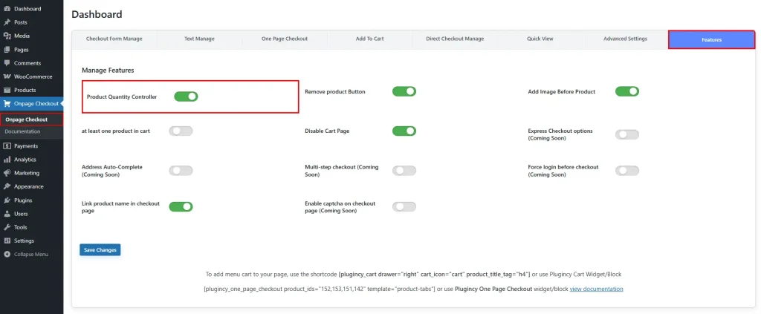
Task: Click the plugincy_one_page_checkout shortcode text
Action: [x=320, y=289]
